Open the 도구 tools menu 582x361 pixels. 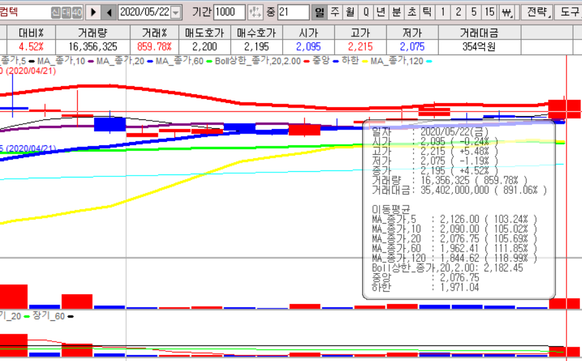click(x=568, y=12)
